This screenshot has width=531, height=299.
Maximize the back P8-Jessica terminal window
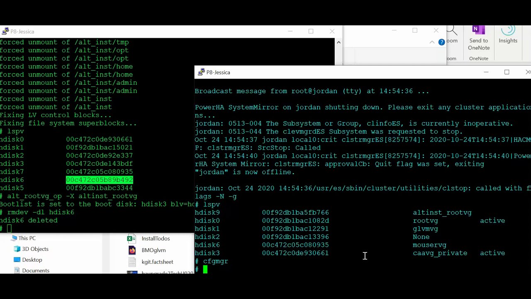[311, 31]
